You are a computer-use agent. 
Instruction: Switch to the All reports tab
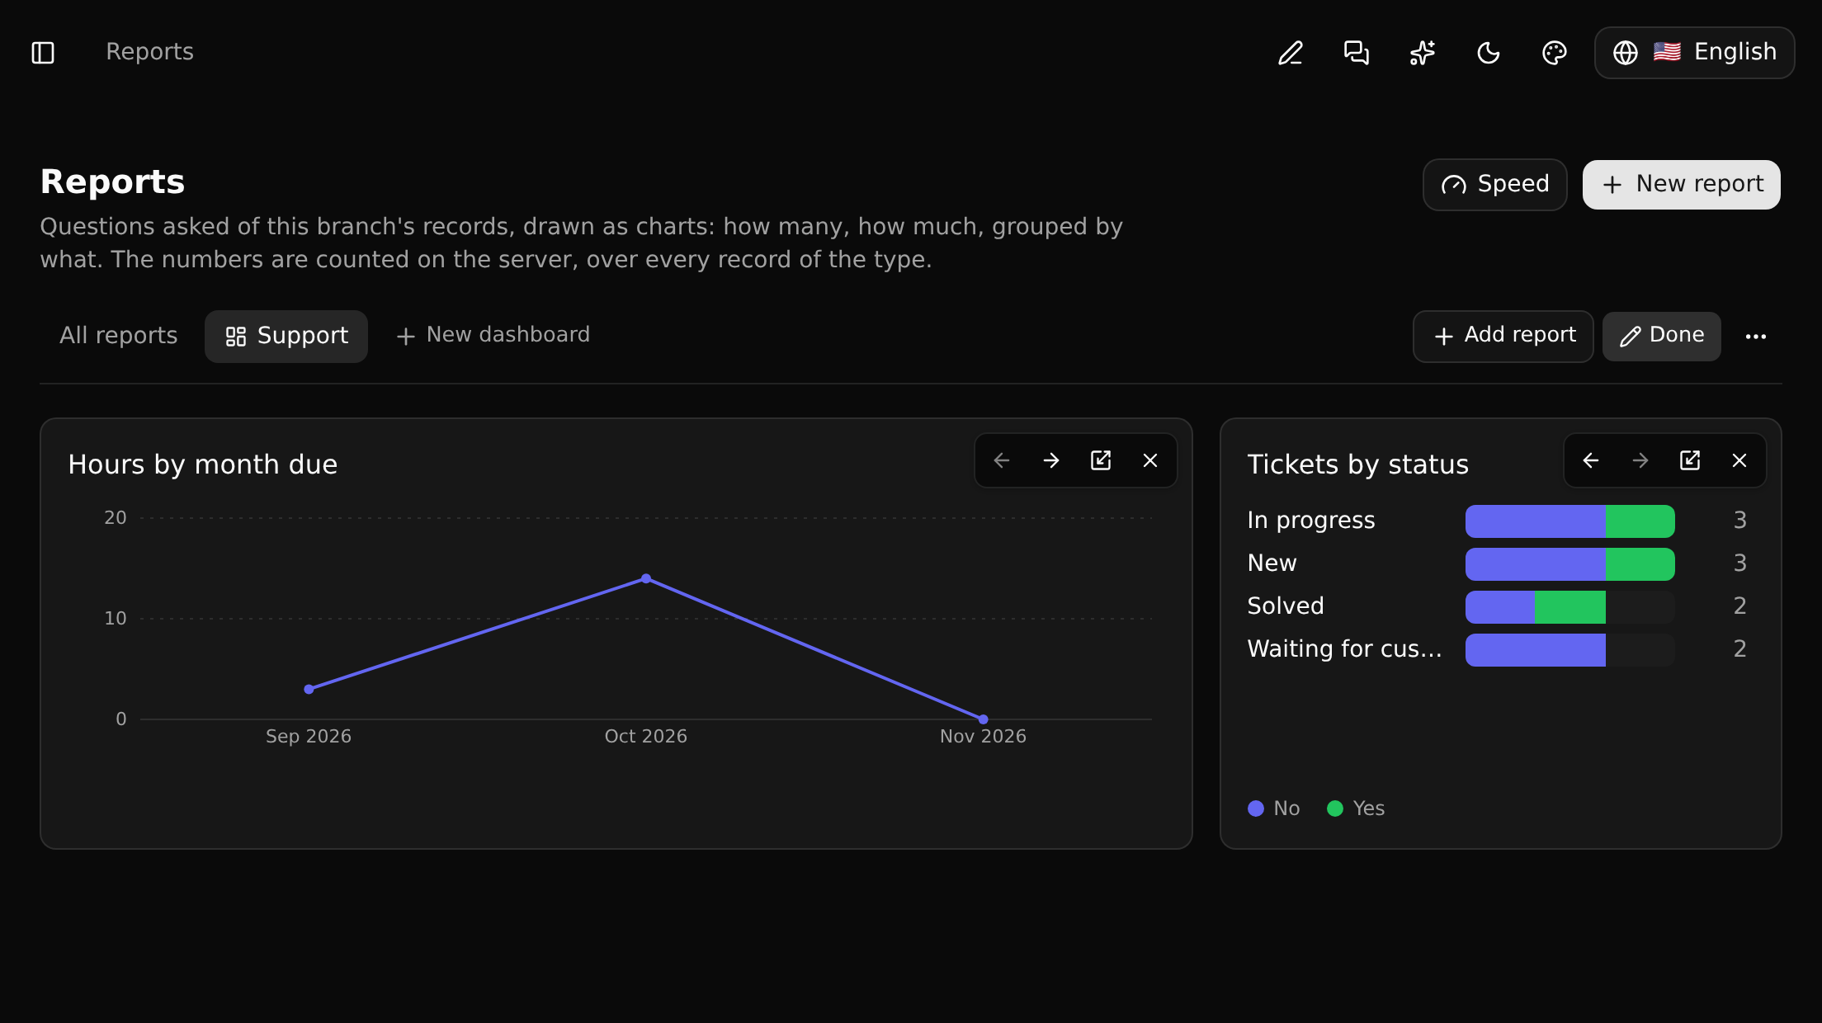119,336
